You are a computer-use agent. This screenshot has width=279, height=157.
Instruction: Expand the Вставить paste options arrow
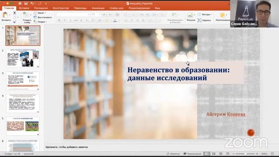coord(10,15)
